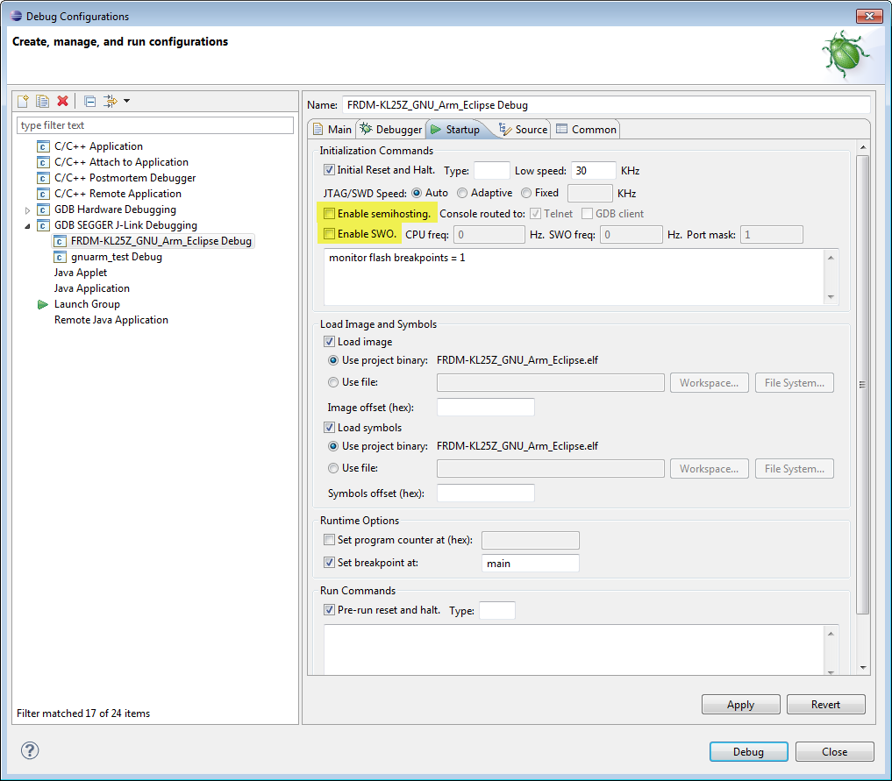Click the vertical scrollbar of Startup panel

click(x=862, y=384)
